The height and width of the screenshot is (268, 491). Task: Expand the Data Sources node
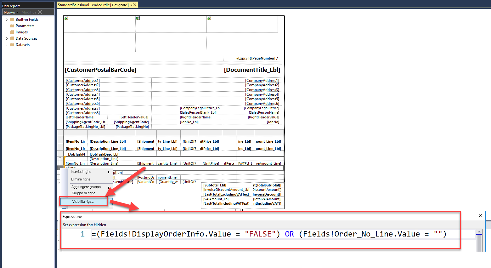tap(7, 38)
